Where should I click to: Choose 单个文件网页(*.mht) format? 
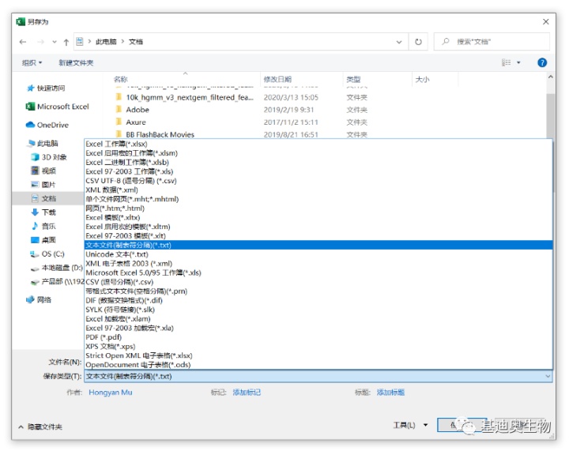coord(318,199)
